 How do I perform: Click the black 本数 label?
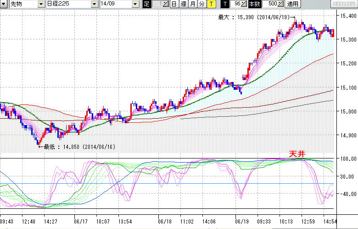(x=255, y=4)
